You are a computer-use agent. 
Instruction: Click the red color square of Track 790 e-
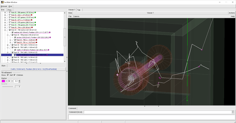click(x=36, y=40)
